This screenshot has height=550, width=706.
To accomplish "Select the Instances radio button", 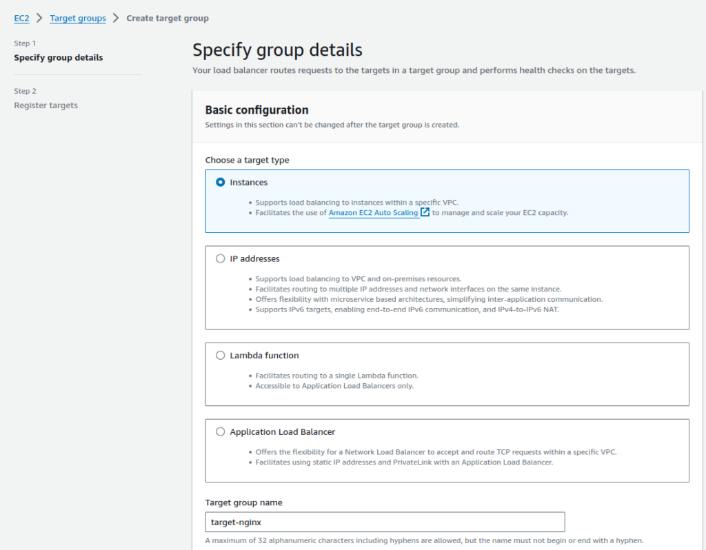I will pyautogui.click(x=221, y=183).
